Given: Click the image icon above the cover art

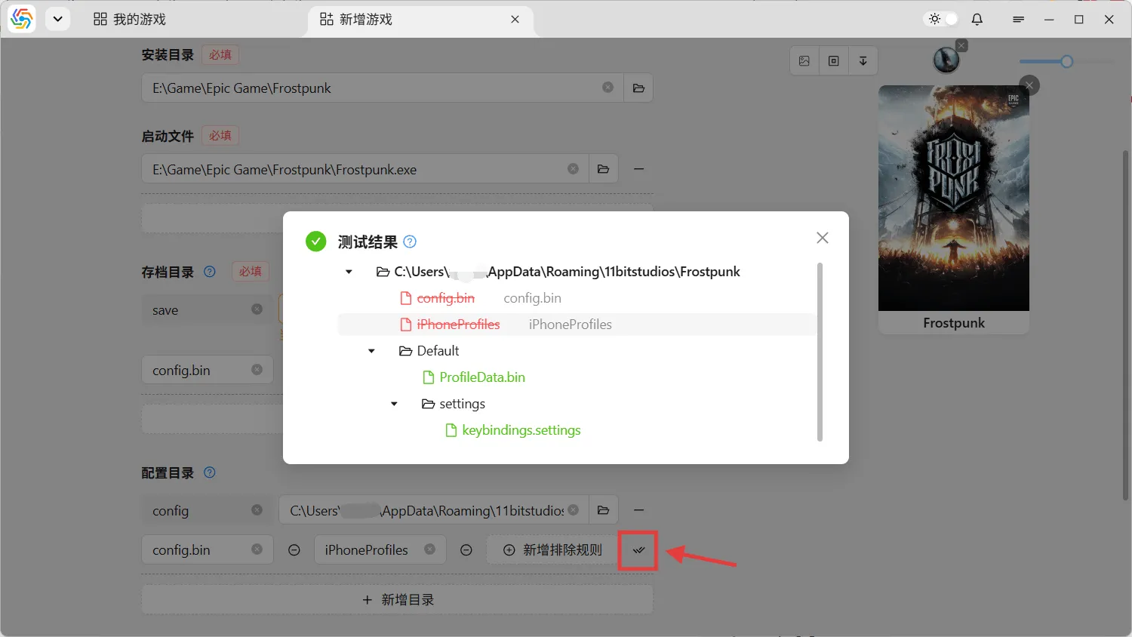Looking at the screenshot, I should [x=804, y=61].
